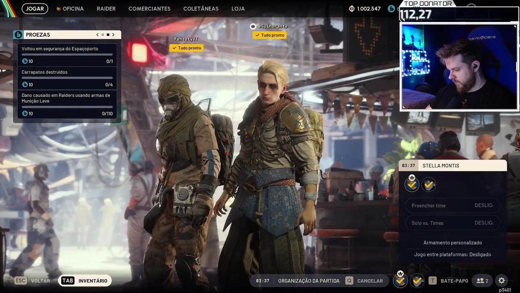Click crowned leader avatar in Stella Montis panel

(x=412, y=184)
